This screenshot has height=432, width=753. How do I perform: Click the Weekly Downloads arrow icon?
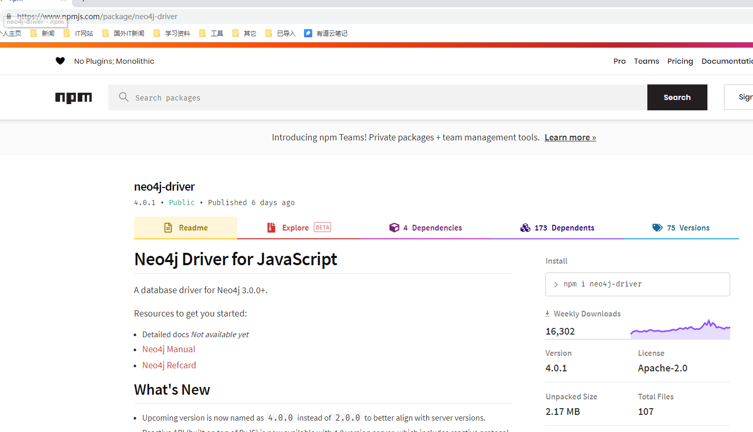click(547, 313)
